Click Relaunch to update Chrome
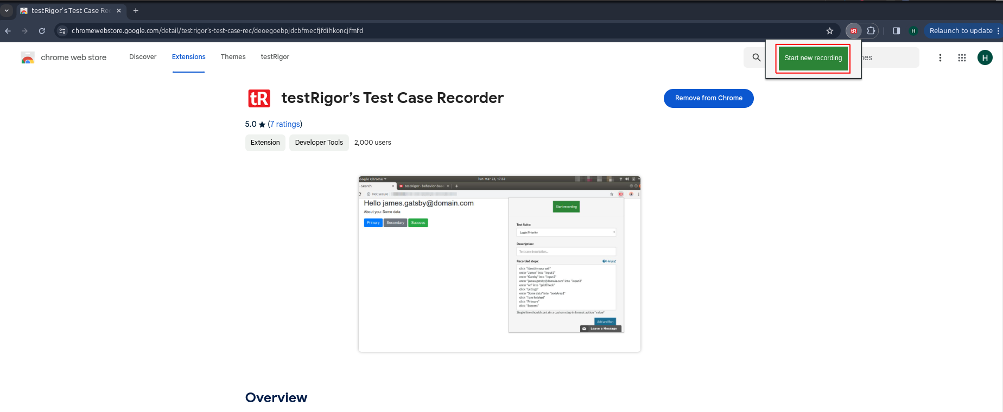Viewport: 1003px width, 412px height. pyautogui.click(x=961, y=31)
